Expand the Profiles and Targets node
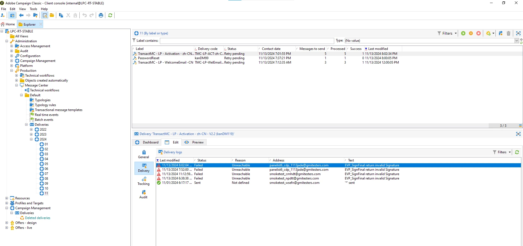This screenshot has height=246, width=523. click(x=7, y=203)
